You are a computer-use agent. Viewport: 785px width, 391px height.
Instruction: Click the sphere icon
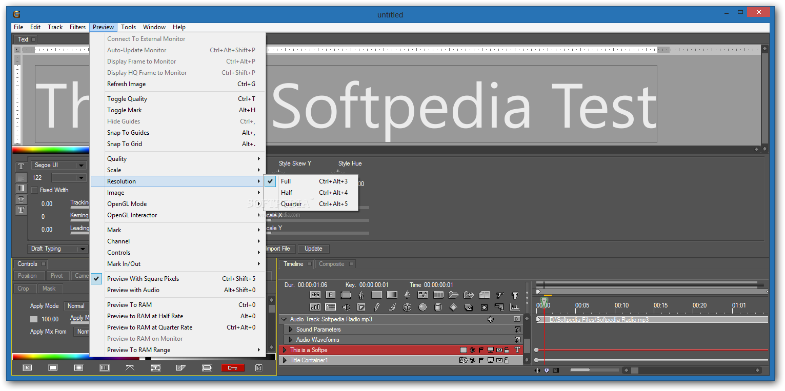click(x=422, y=307)
